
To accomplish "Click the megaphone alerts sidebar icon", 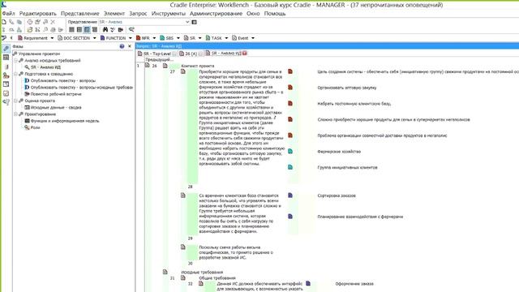I will tap(6, 102).
